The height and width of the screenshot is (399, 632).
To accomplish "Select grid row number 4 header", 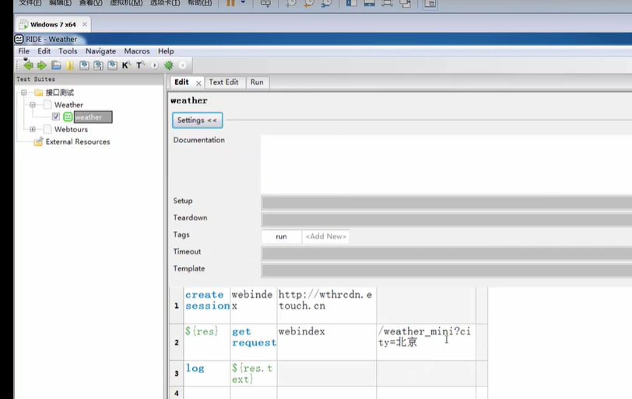I will click(177, 393).
